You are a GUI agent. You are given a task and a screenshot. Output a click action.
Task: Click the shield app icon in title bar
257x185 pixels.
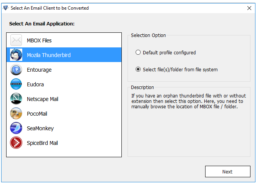click(x=6, y=8)
